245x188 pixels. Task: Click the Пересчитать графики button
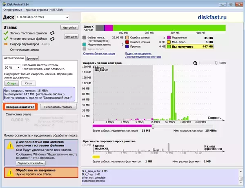(58, 107)
